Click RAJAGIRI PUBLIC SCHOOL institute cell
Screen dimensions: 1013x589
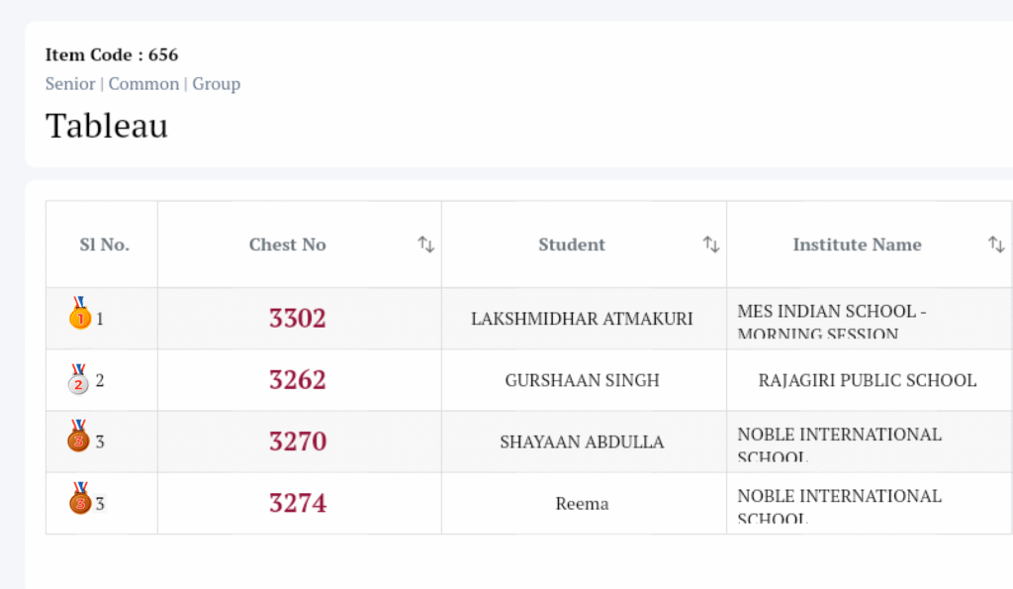coord(867,380)
